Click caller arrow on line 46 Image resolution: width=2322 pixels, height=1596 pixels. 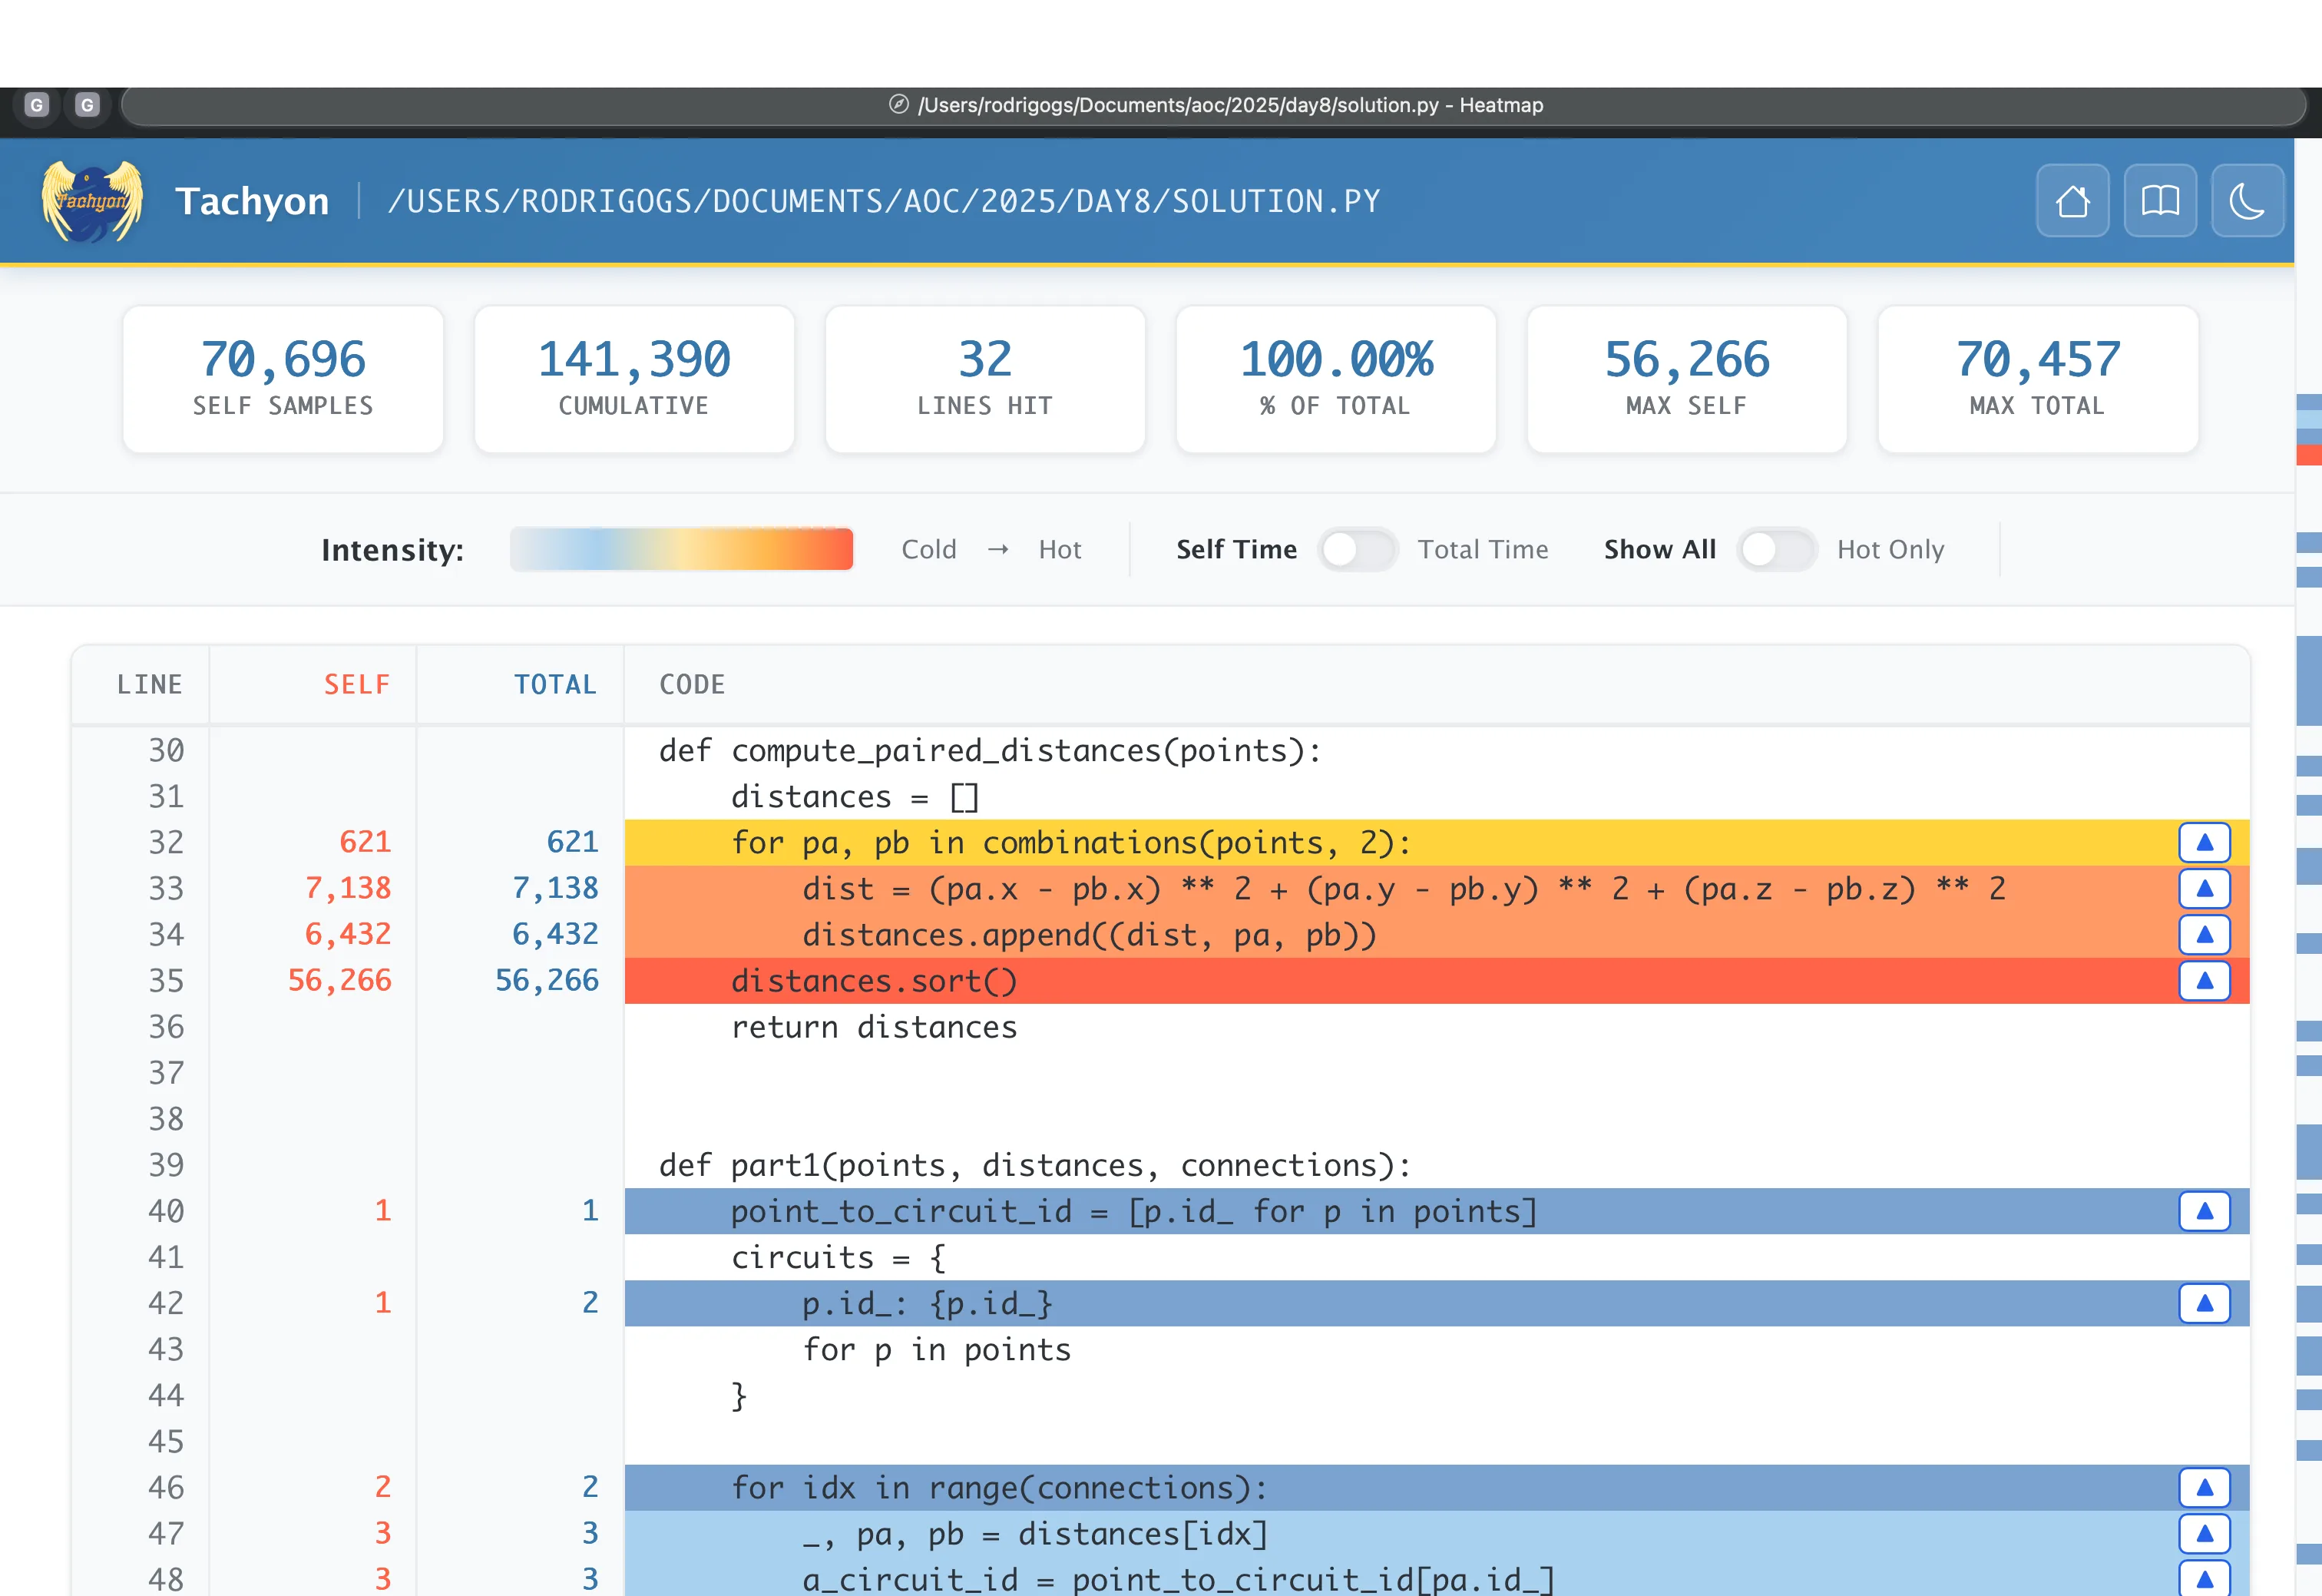2203,1488
